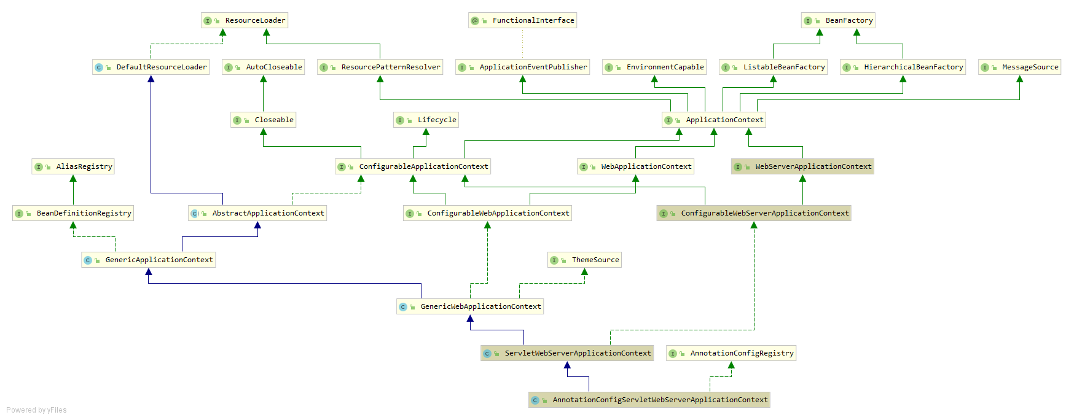Select the AnnotationConfigRegistry label text

742,353
